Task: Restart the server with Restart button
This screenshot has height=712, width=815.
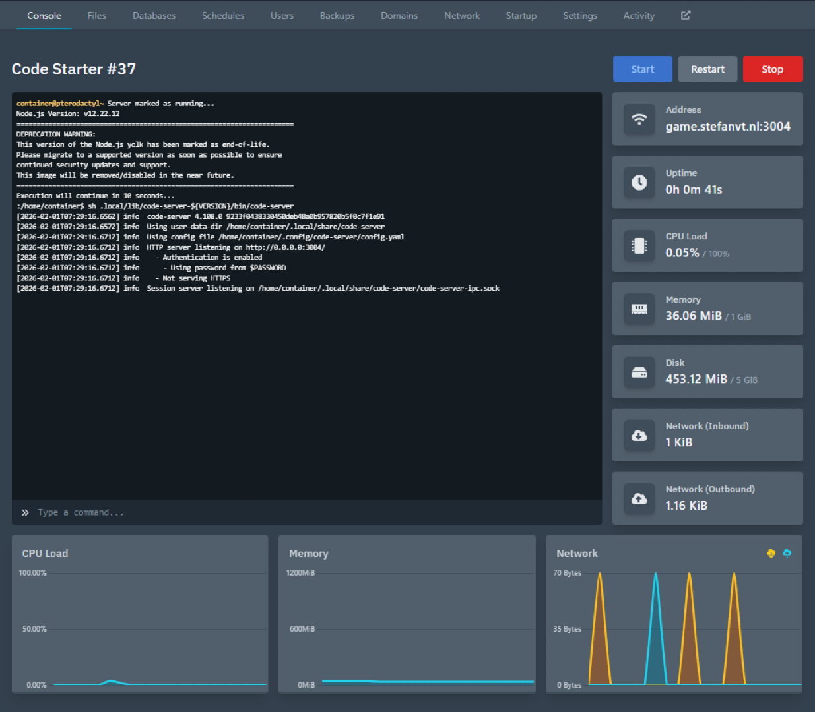Action: [707, 69]
